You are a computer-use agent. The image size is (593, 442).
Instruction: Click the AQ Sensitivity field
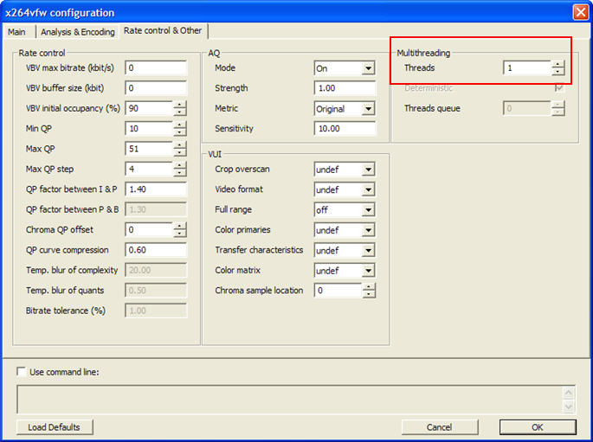[x=345, y=129]
